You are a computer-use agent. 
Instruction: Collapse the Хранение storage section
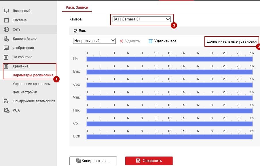[x=20, y=66]
